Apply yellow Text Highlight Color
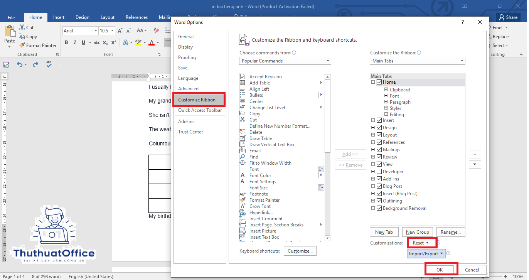This screenshot has width=529, height=280. pos(138,42)
